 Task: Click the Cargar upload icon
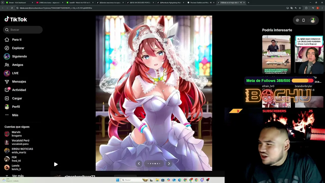[x=7, y=98]
